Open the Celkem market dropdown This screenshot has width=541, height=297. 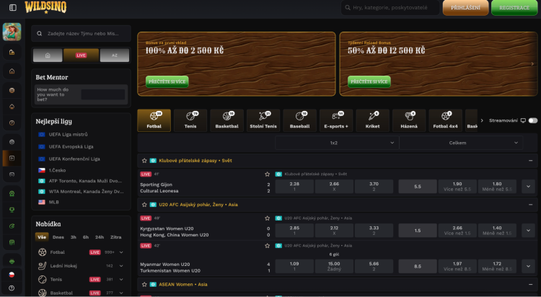(460, 143)
